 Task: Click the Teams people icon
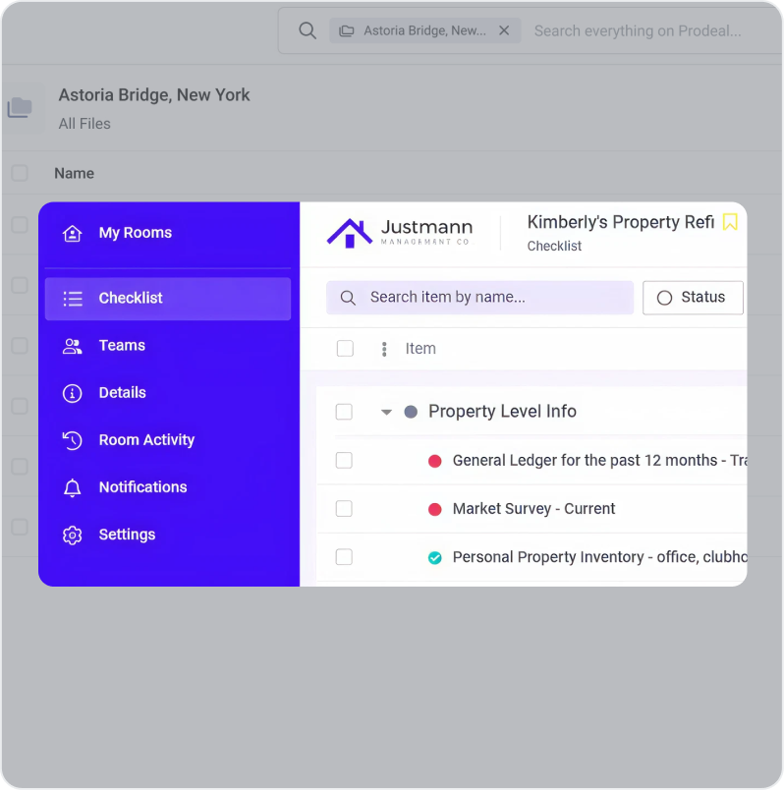click(72, 346)
